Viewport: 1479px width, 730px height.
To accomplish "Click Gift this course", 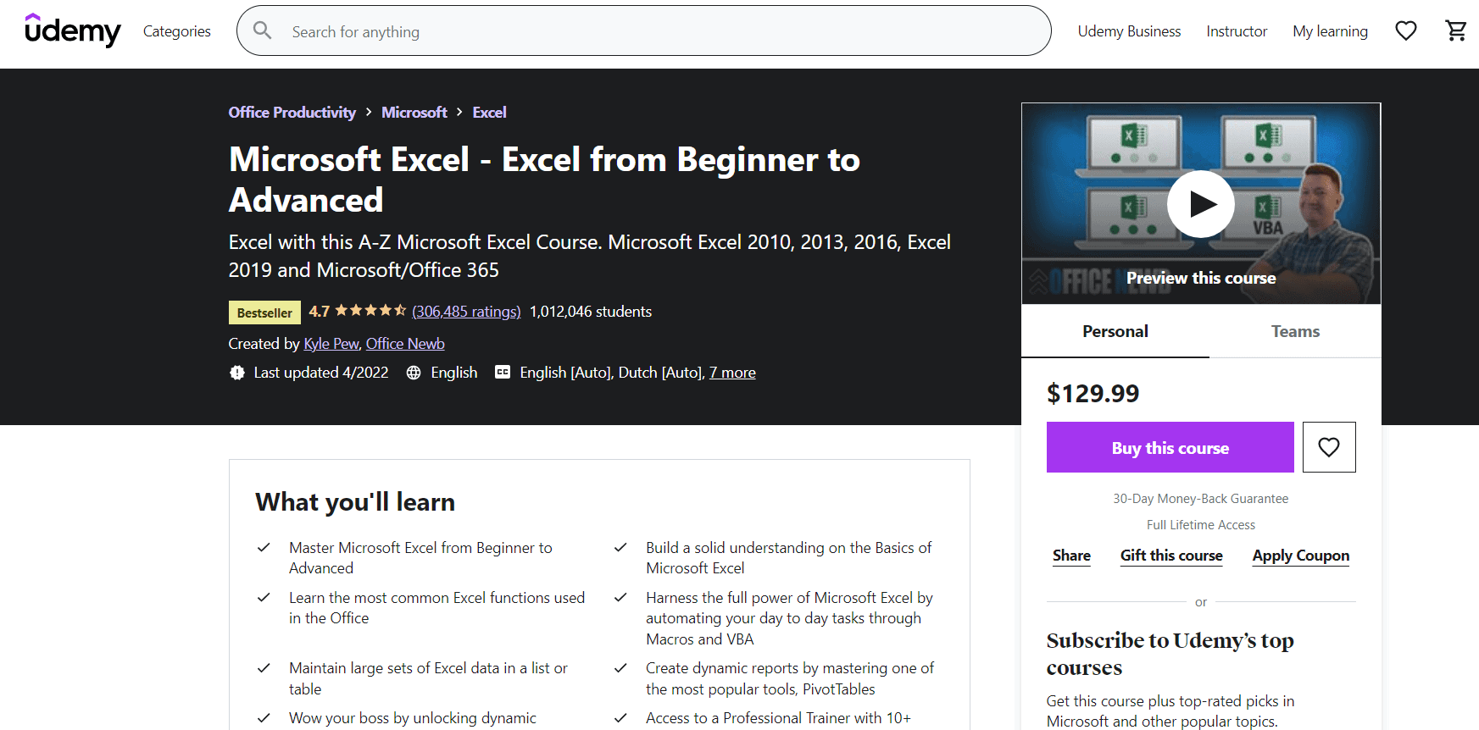I will pos(1170,556).
